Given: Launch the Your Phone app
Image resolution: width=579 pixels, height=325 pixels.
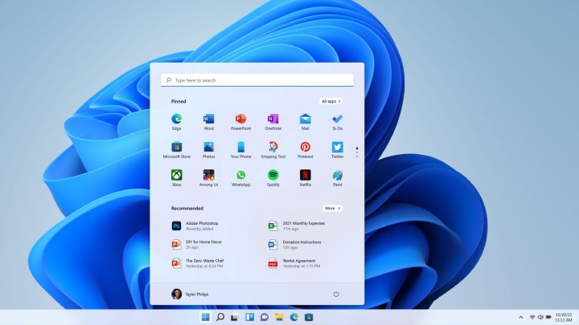Looking at the screenshot, I should point(240,150).
